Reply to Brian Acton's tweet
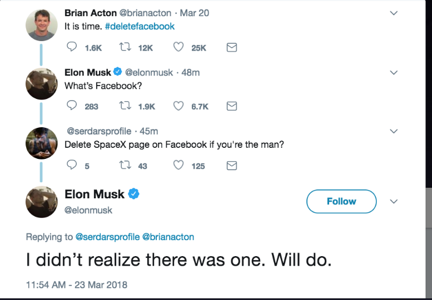 [x=72, y=48]
